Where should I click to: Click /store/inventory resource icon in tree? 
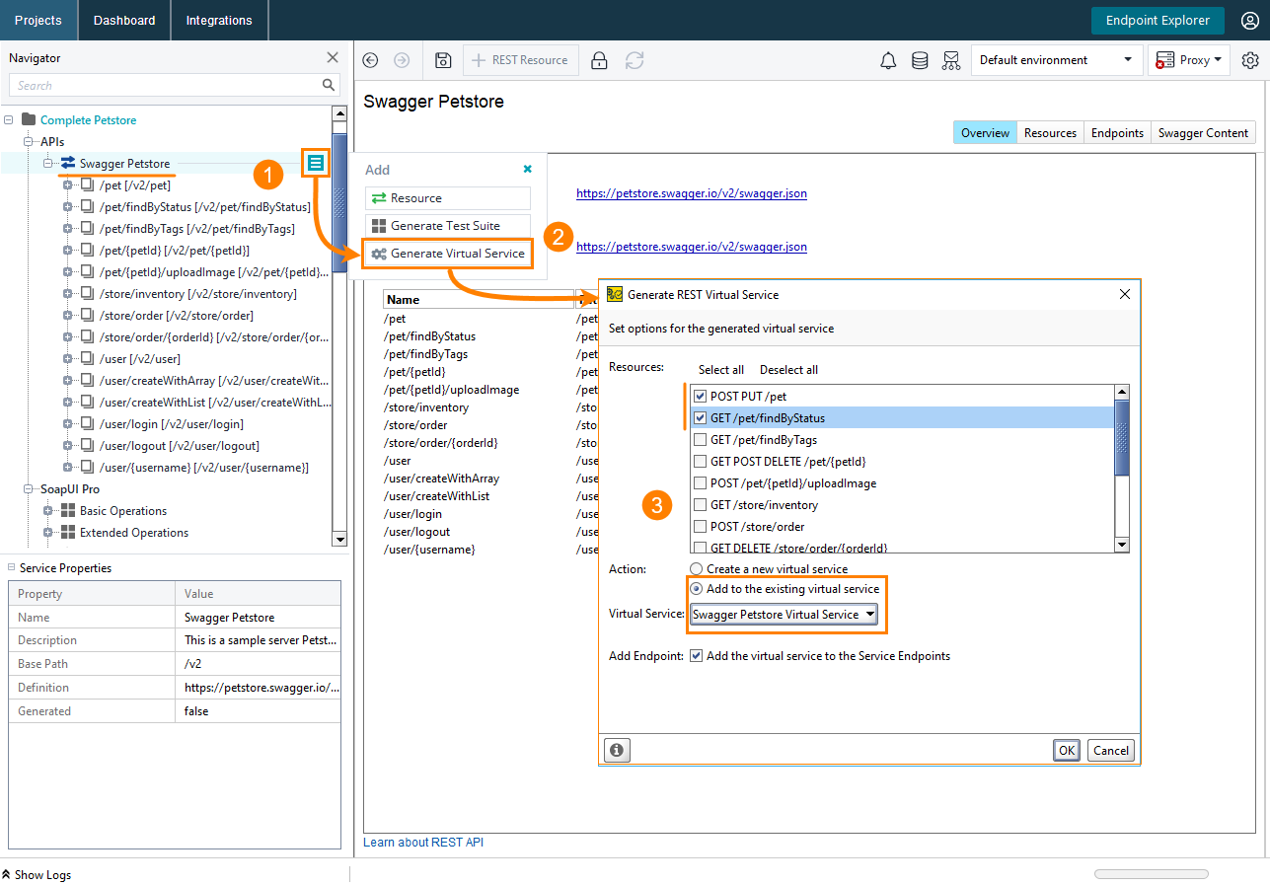click(87, 293)
